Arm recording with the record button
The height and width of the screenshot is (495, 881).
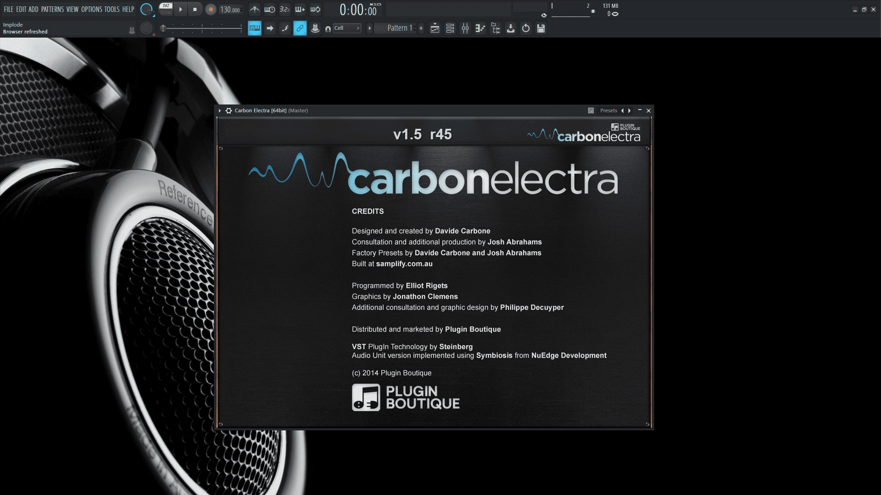pyautogui.click(x=211, y=10)
